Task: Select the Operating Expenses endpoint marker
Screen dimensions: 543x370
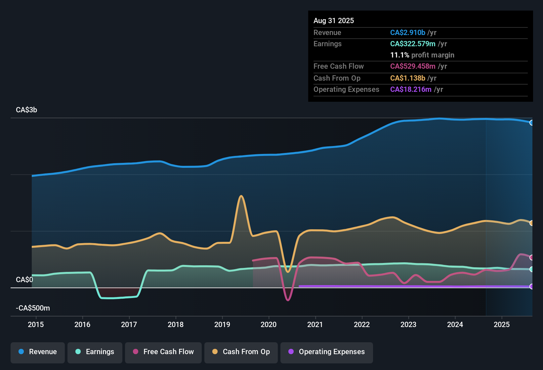Action: tap(532, 286)
